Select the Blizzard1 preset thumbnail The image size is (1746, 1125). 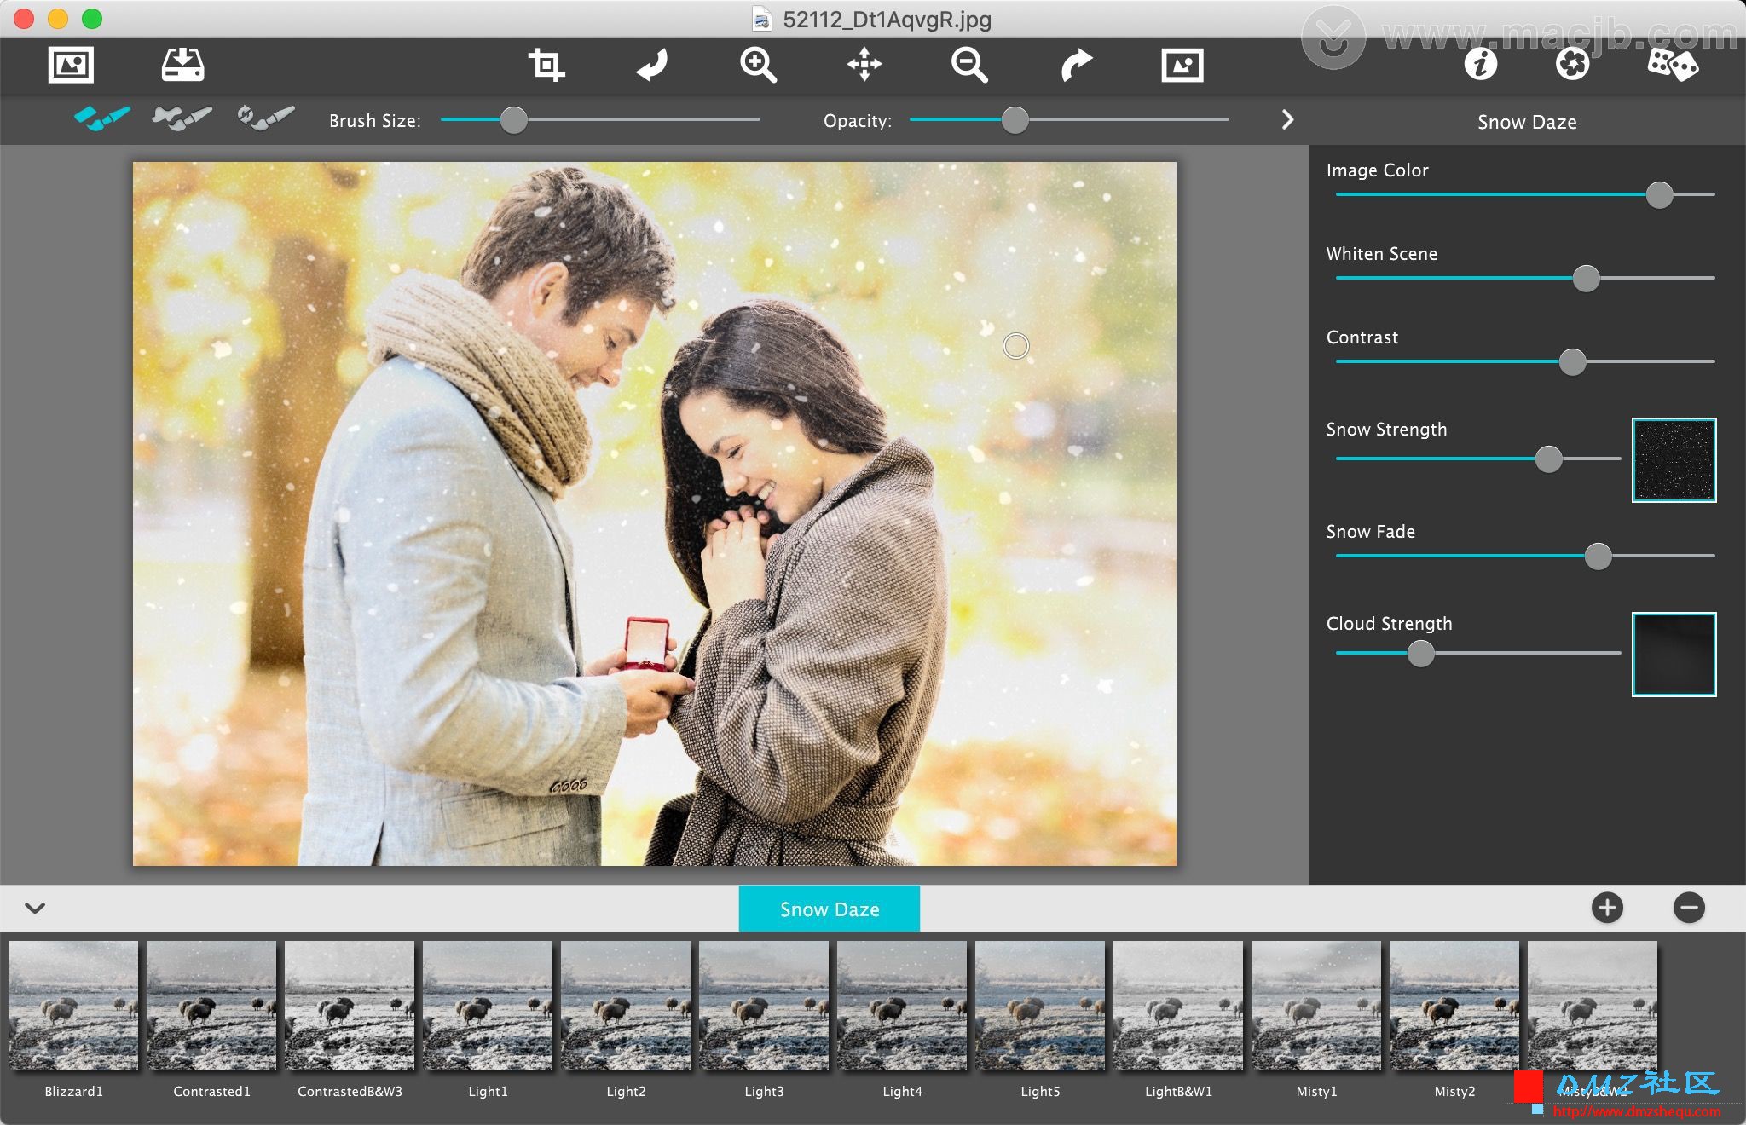tap(73, 1006)
